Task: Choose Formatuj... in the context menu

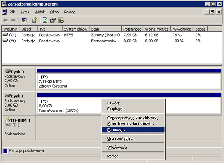Action: [x=133, y=129]
